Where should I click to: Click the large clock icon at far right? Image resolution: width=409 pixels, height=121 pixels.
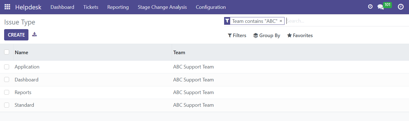(x=401, y=7)
